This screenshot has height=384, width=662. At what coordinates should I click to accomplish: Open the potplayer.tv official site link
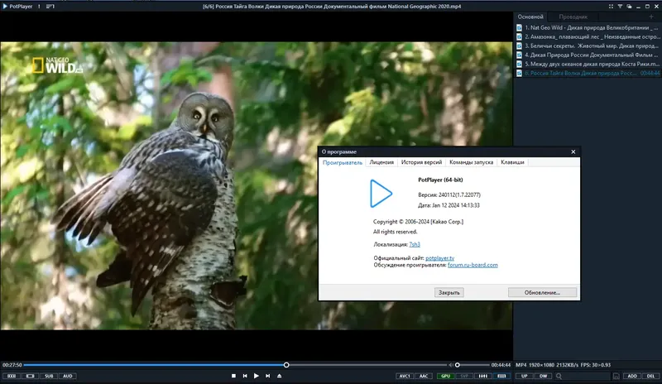click(440, 257)
